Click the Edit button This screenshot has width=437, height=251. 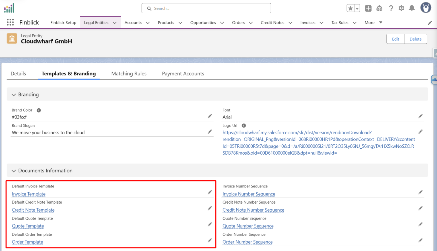pos(395,39)
